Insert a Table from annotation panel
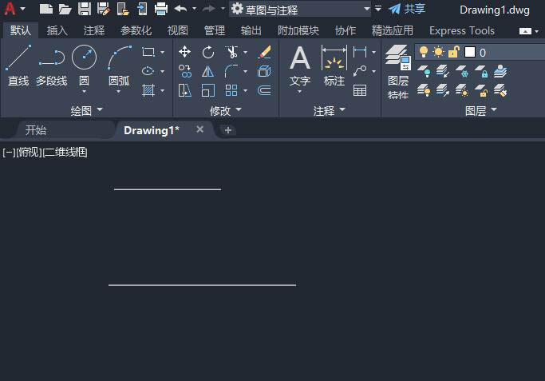This screenshot has height=381, width=545. click(360, 90)
